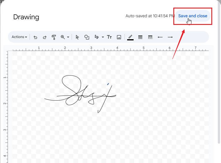This screenshot has width=221, height=163.
Task: Undo the last drawing action
Action: pyautogui.click(x=35, y=37)
